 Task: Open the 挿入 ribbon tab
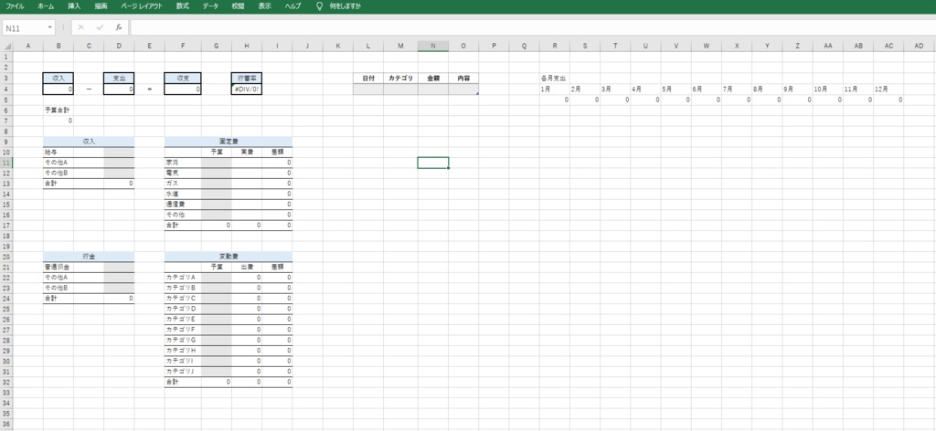point(74,6)
